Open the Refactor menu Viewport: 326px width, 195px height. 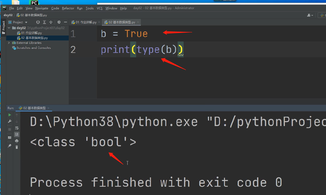tap(68, 8)
